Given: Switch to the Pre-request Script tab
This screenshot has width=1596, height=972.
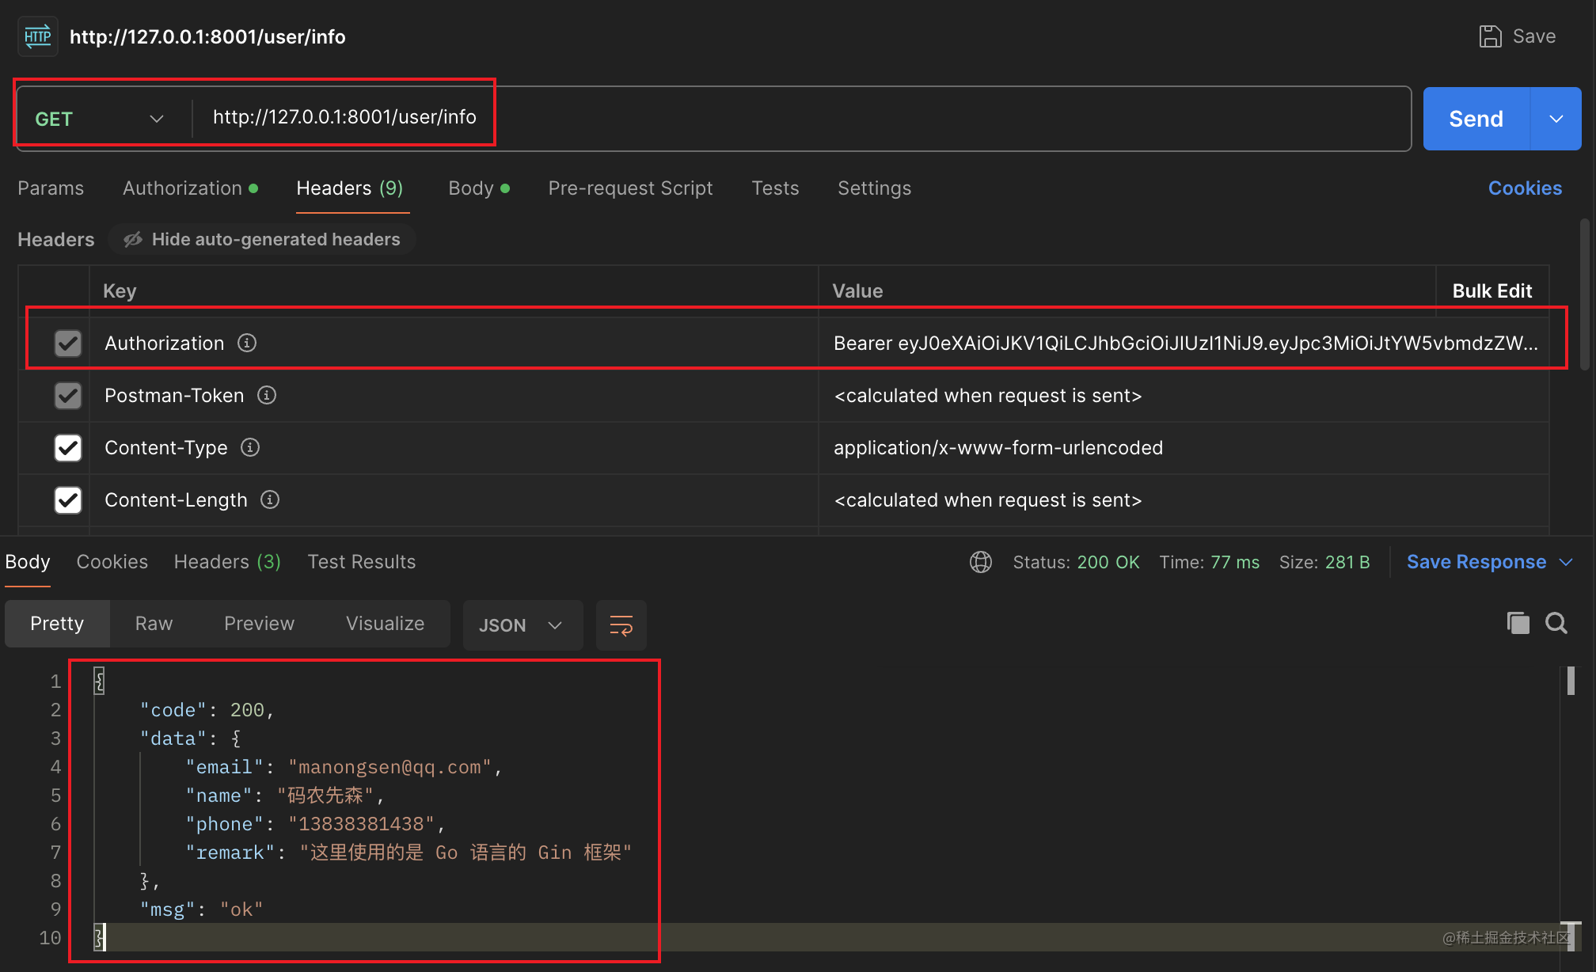Looking at the screenshot, I should [630, 188].
